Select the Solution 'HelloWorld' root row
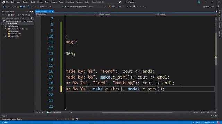The width and height of the screenshot is (222, 124). [18, 21]
